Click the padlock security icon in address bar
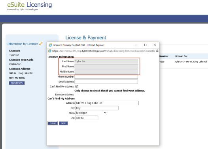Viewport: 208px width, 149px height. point(157,51)
